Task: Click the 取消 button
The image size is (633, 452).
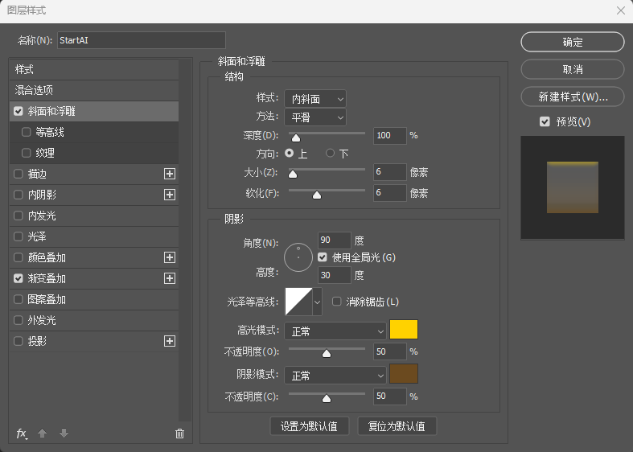Action: 573,69
